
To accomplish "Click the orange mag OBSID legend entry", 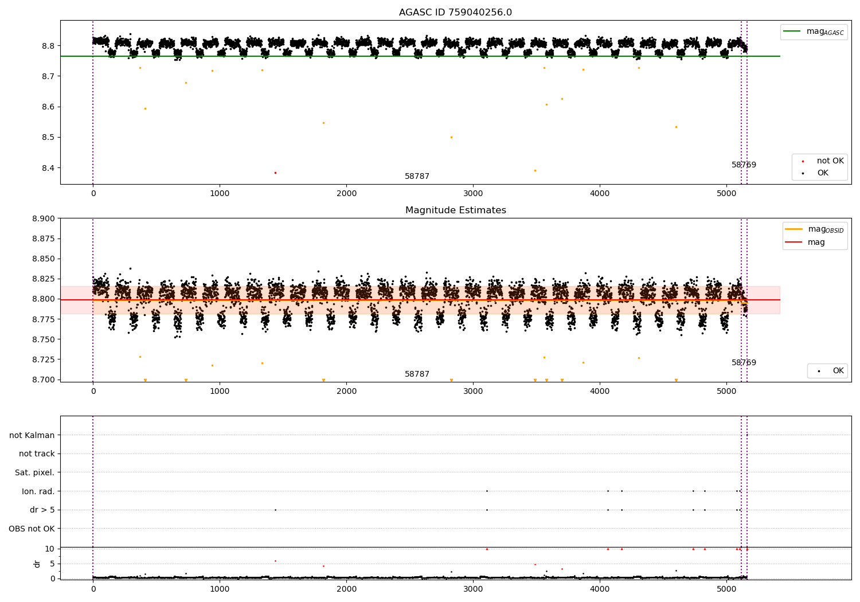I will (x=815, y=229).
